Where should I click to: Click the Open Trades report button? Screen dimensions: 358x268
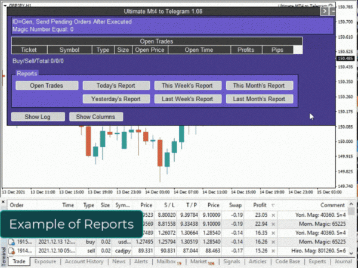point(47,86)
